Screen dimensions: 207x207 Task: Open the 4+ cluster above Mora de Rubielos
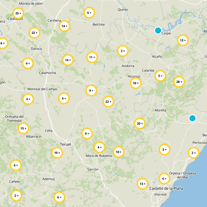point(100,147)
